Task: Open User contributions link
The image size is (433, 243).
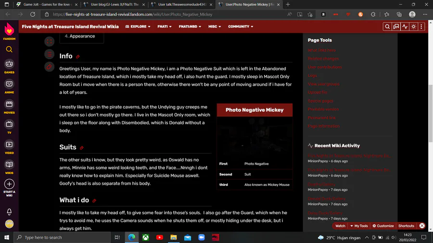Action: click(325, 67)
